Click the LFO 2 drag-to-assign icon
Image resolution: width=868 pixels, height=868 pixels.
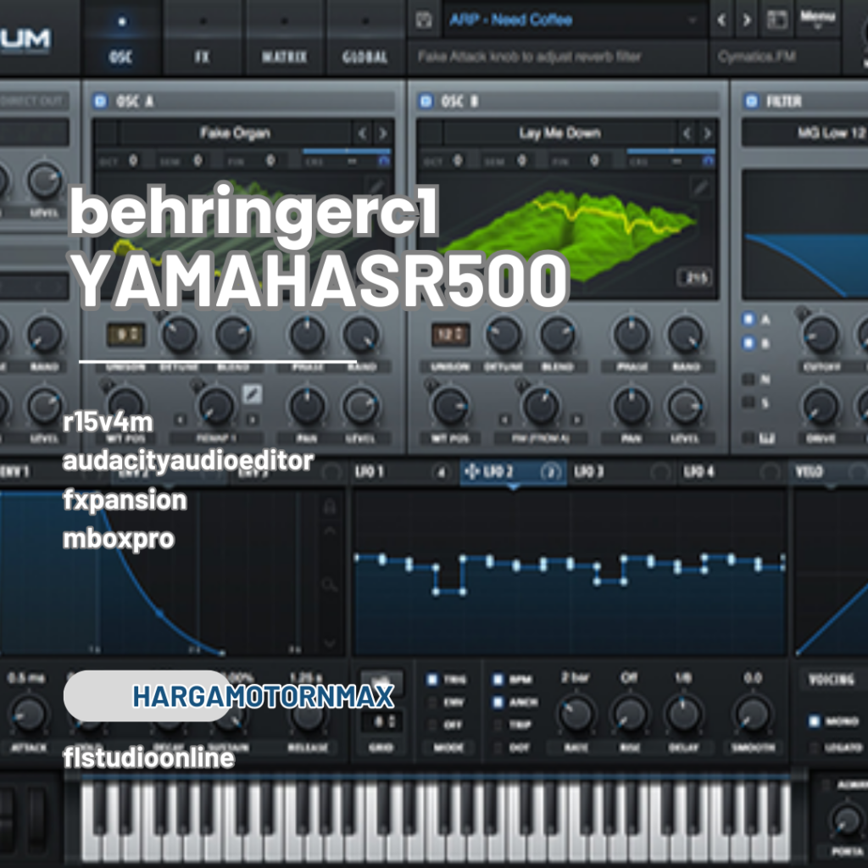coord(471,471)
